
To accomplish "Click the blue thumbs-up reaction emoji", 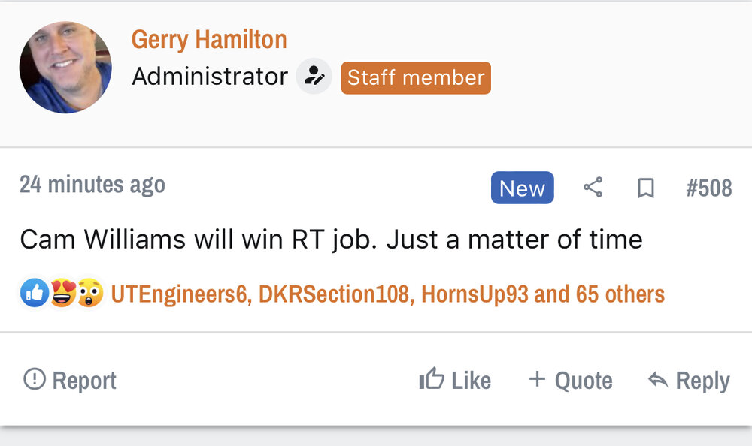I will coord(35,294).
